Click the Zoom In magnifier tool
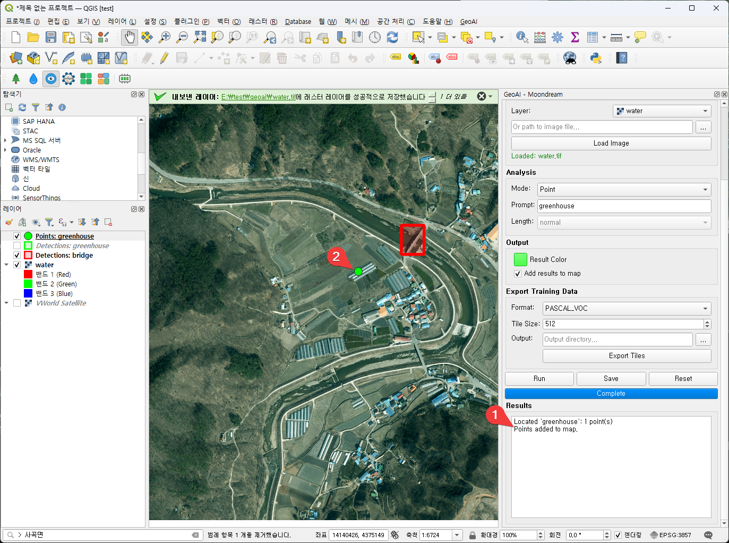729x543 pixels. coord(165,37)
